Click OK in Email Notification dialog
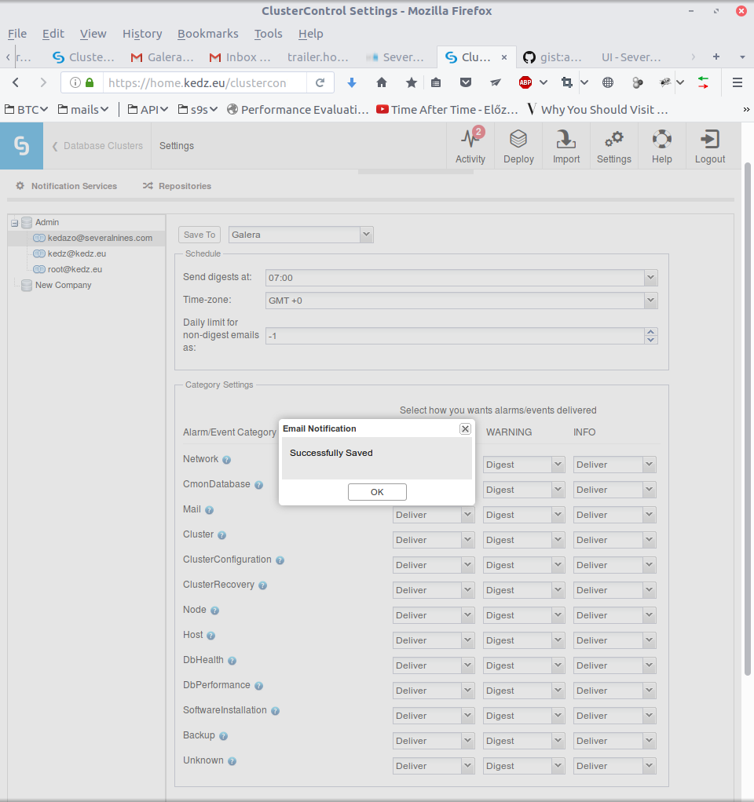 pos(377,492)
